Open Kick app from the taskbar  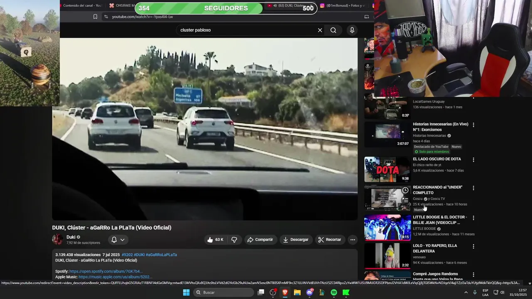[x=346, y=292]
